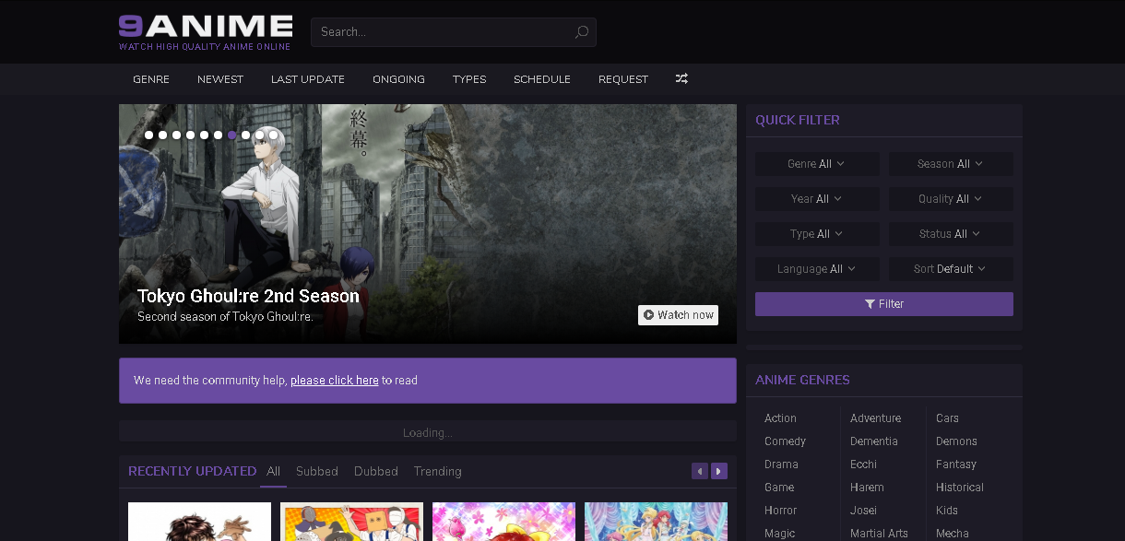1125x541 pixels.
Task: Open the GENRE nav menu
Action: point(151,79)
